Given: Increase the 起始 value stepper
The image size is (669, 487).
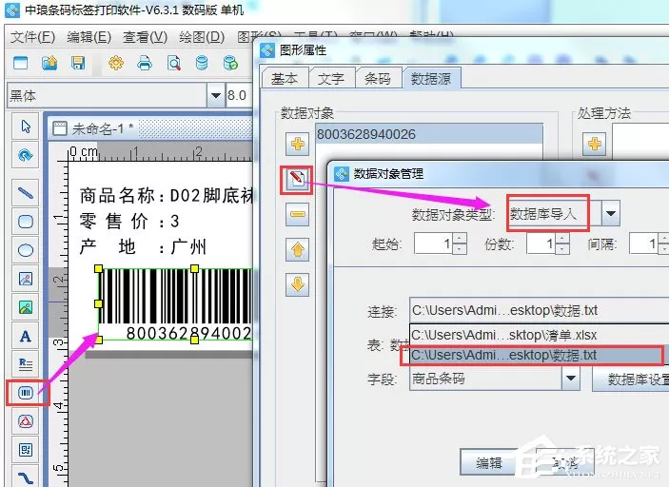Looking at the screenshot, I should 459,239.
